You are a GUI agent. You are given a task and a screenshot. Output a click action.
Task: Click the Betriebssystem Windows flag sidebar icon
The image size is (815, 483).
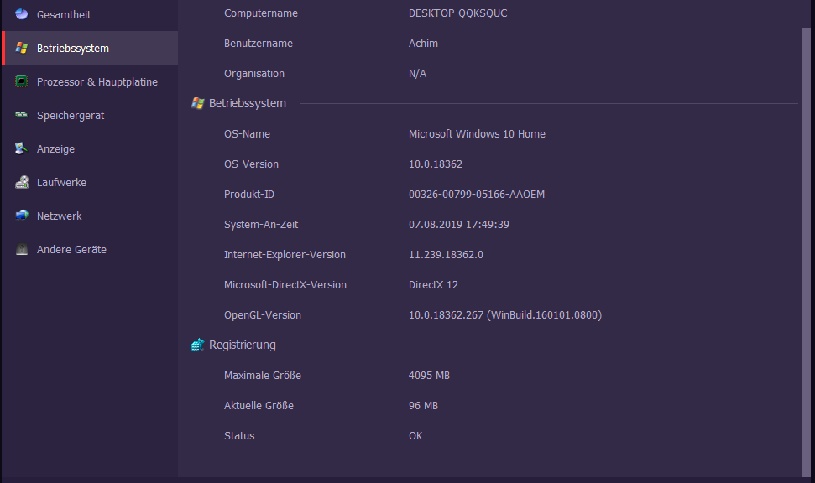click(x=21, y=48)
